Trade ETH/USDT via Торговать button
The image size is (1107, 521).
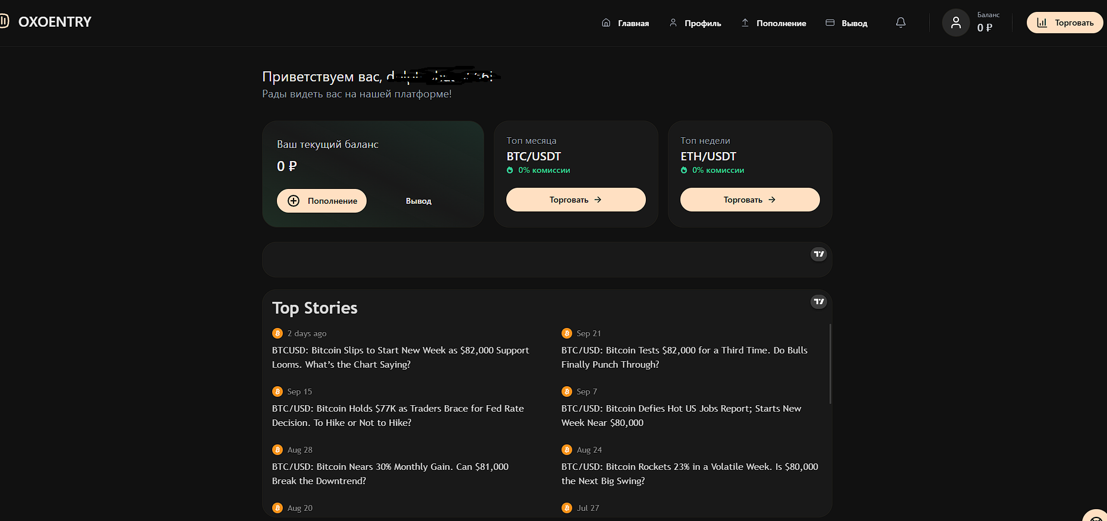[x=750, y=200]
